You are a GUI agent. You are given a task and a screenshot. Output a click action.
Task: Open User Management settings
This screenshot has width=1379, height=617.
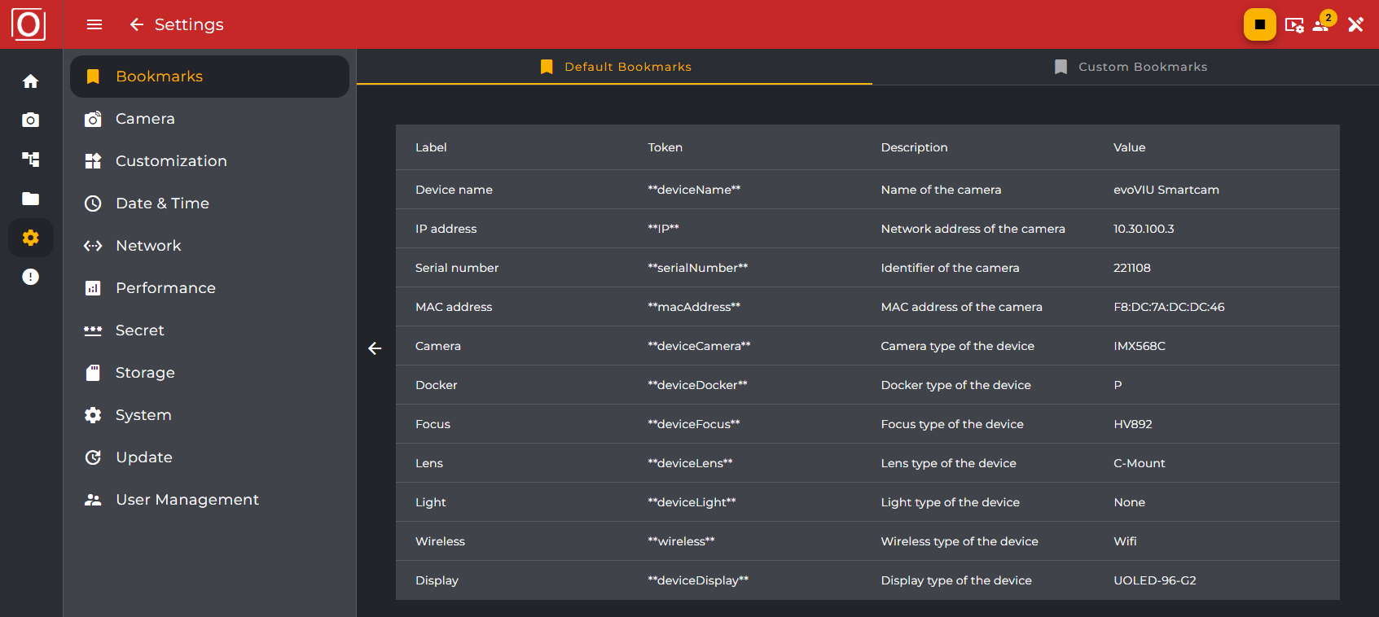187,500
